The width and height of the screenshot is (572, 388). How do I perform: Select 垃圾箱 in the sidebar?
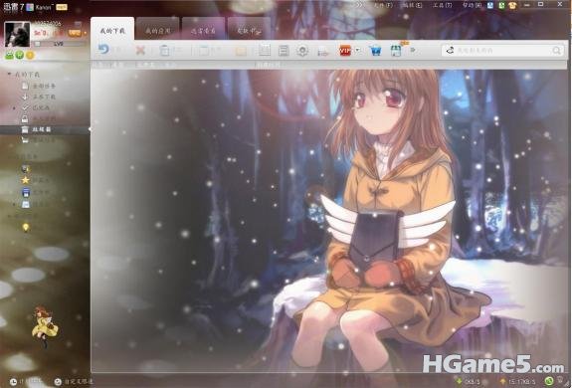45,129
